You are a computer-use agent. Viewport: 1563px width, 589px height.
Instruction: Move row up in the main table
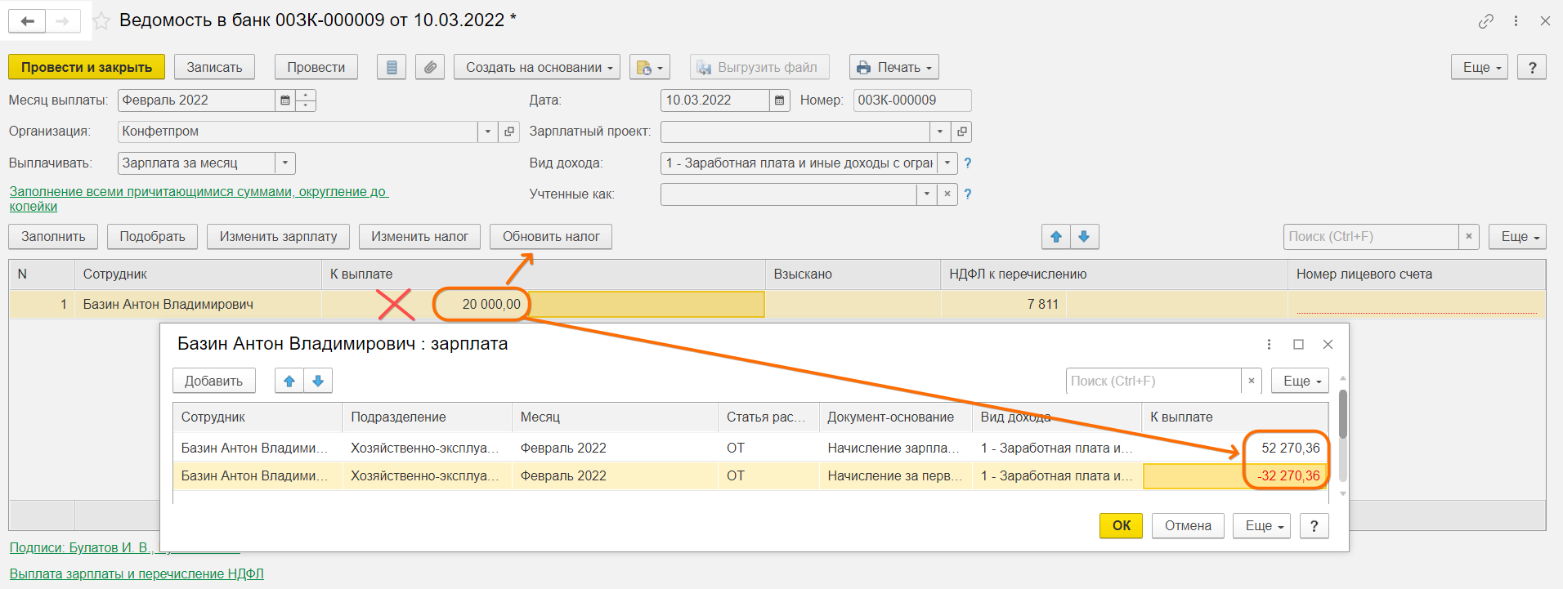[x=1056, y=237]
